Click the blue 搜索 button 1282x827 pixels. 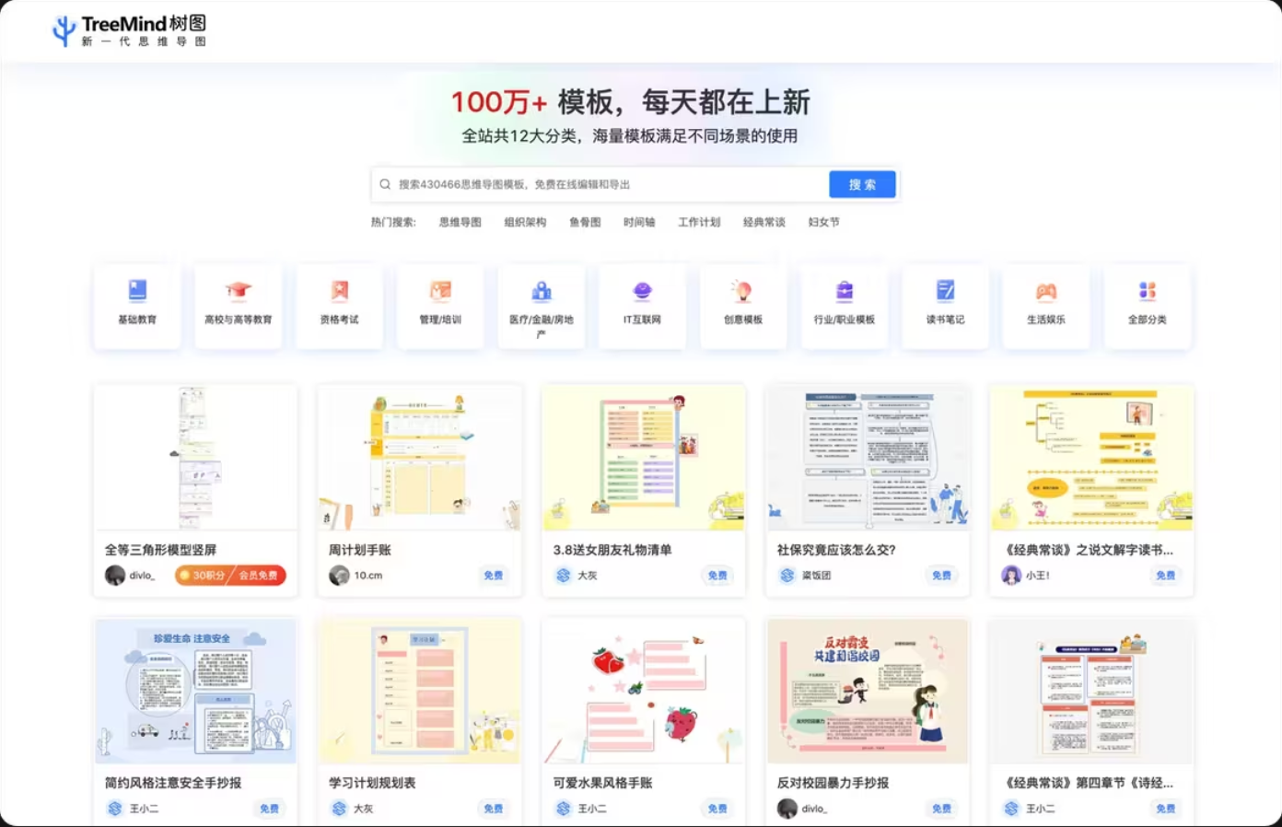tap(861, 184)
